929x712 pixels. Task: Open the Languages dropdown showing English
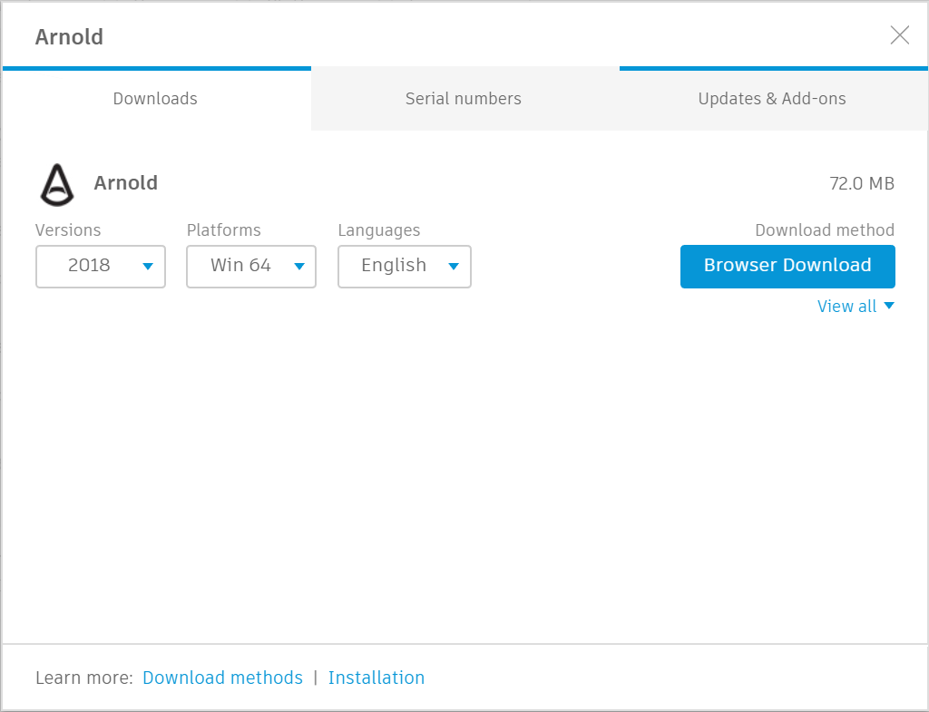pyautogui.click(x=404, y=267)
